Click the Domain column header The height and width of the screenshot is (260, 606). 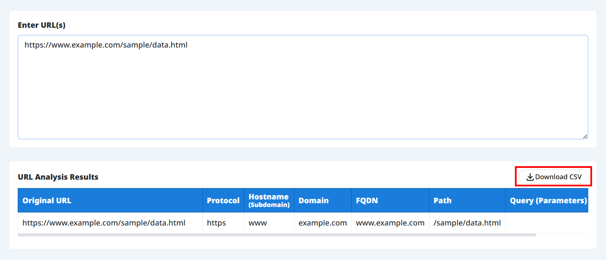[x=313, y=201]
